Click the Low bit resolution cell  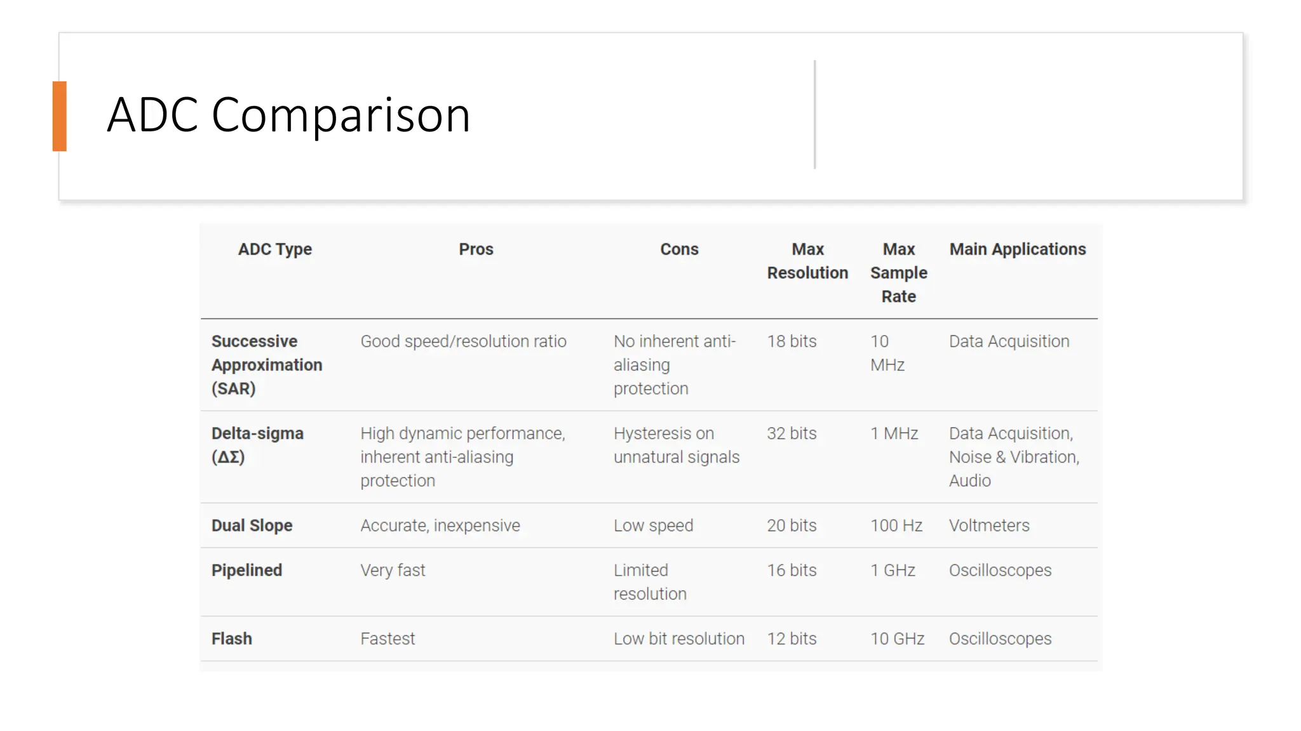[678, 639]
